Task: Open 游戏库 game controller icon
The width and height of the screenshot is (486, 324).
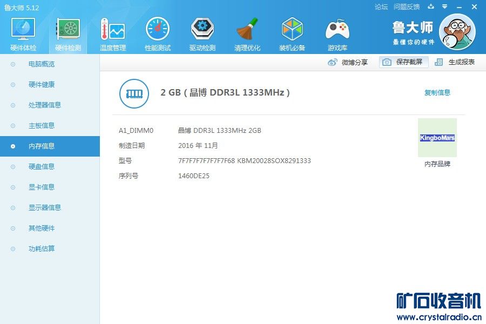Action: (x=337, y=29)
